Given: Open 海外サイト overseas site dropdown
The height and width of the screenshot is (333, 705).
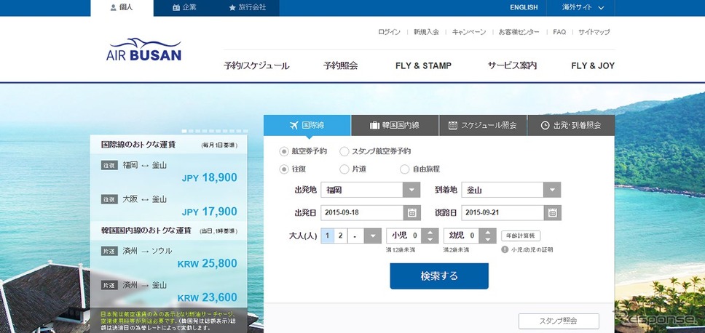Looking at the screenshot, I should click(583, 7).
